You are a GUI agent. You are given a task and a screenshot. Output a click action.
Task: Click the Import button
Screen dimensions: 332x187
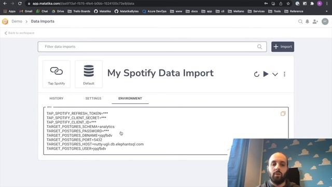click(x=283, y=47)
